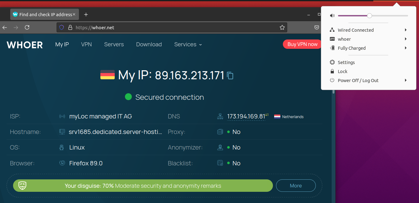Copy the IP address with the copy icon
The height and width of the screenshot is (203, 419).
[230, 75]
